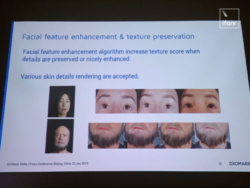Click the sentence starting "Facial feature enhancement algorithm increase"

pyautogui.click(x=111, y=55)
